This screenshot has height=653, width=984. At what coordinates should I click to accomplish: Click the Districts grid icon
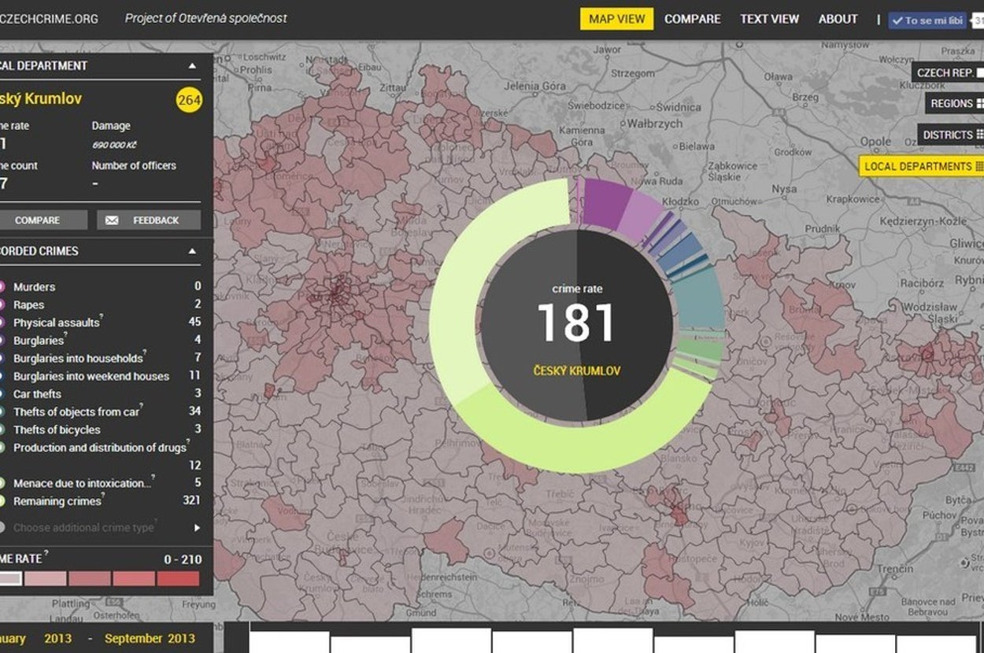pos(979,135)
